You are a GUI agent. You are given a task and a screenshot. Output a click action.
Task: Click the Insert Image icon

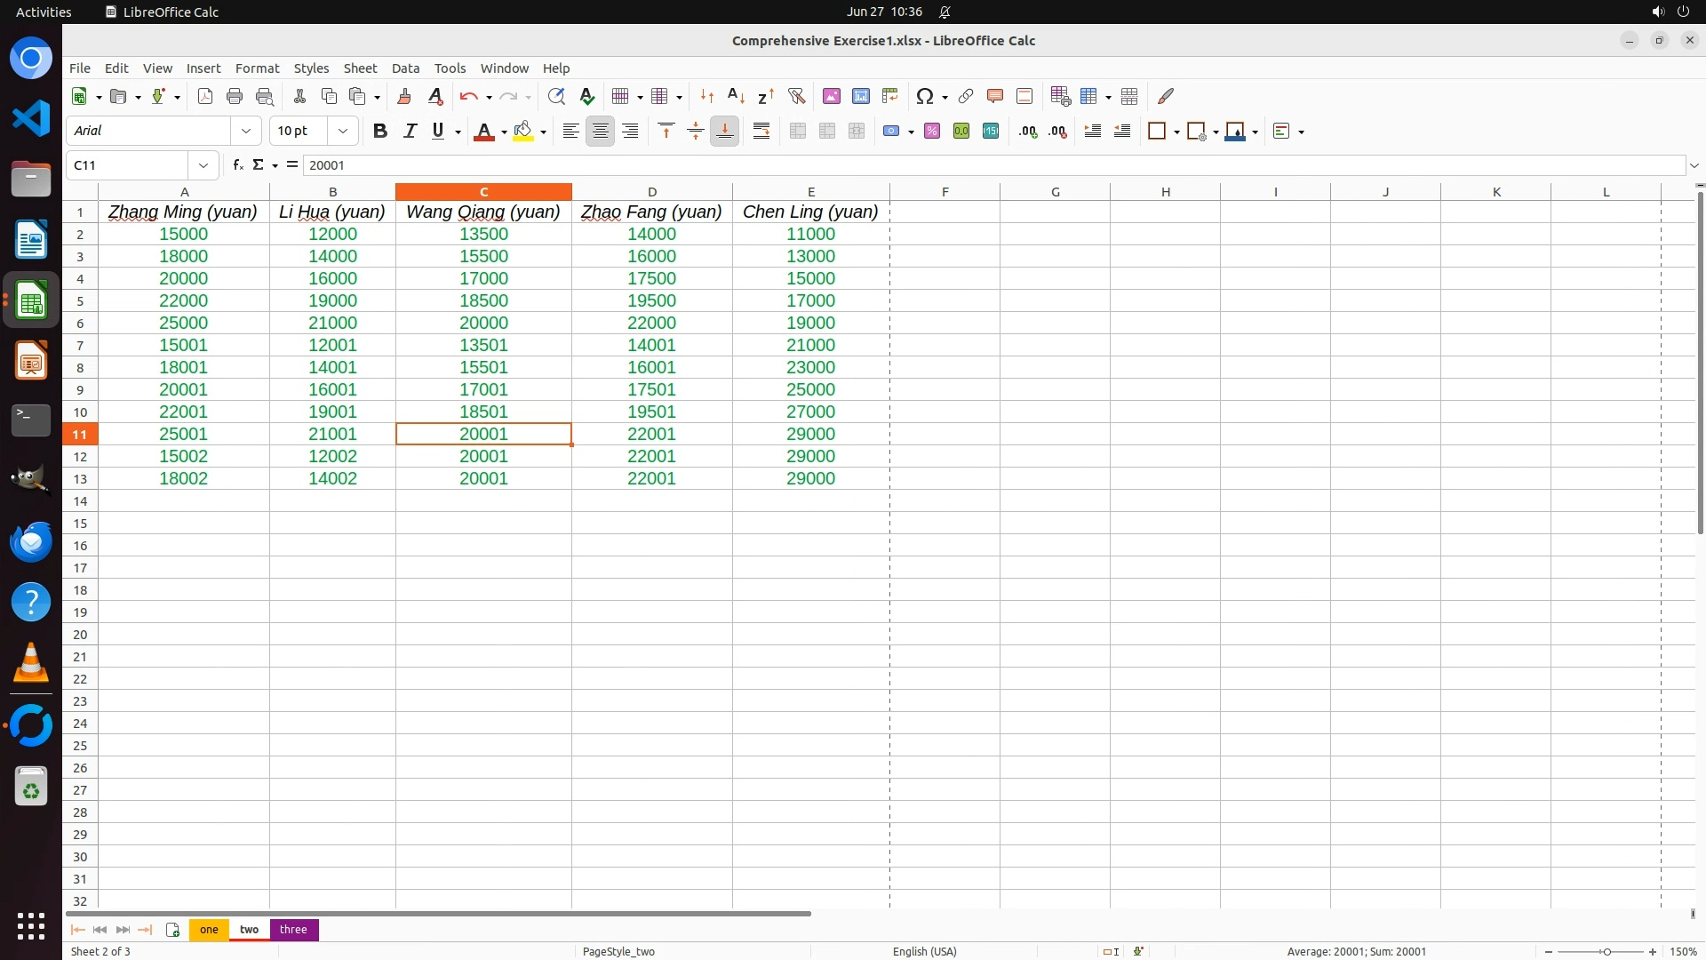pyautogui.click(x=831, y=96)
